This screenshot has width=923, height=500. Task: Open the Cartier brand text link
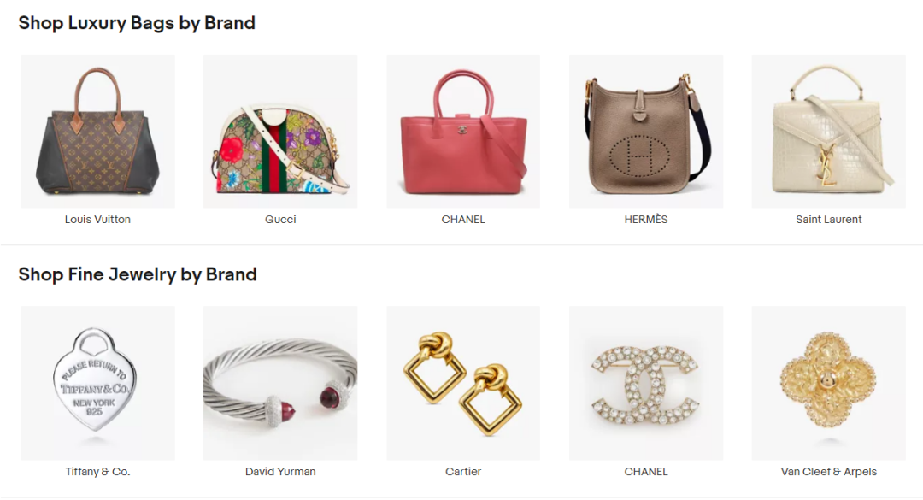(x=463, y=471)
